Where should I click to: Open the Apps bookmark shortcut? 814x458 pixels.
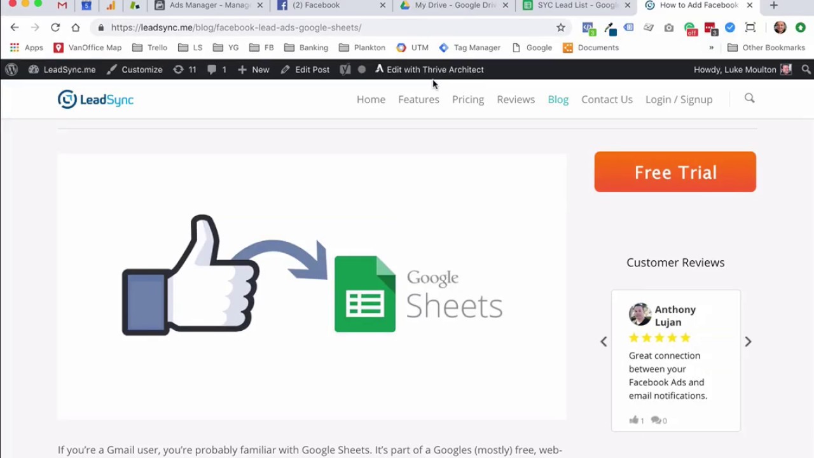coord(26,48)
